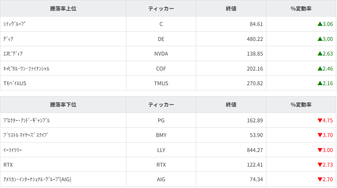Click the green up arrow beside 3.06
This screenshot has height=188, width=337.
[x=320, y=24]
